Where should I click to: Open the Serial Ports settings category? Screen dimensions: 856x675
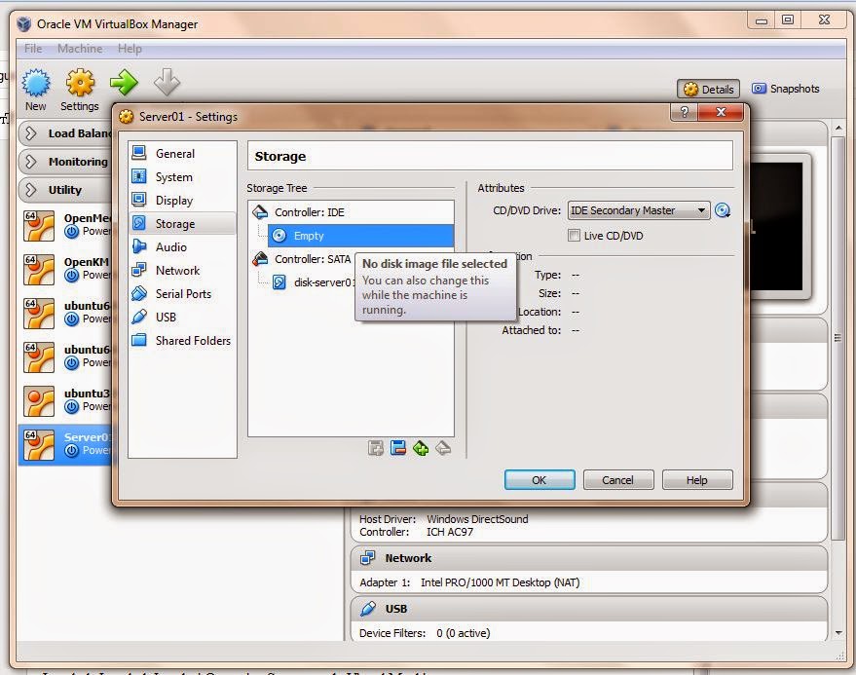tap(182, 294)
